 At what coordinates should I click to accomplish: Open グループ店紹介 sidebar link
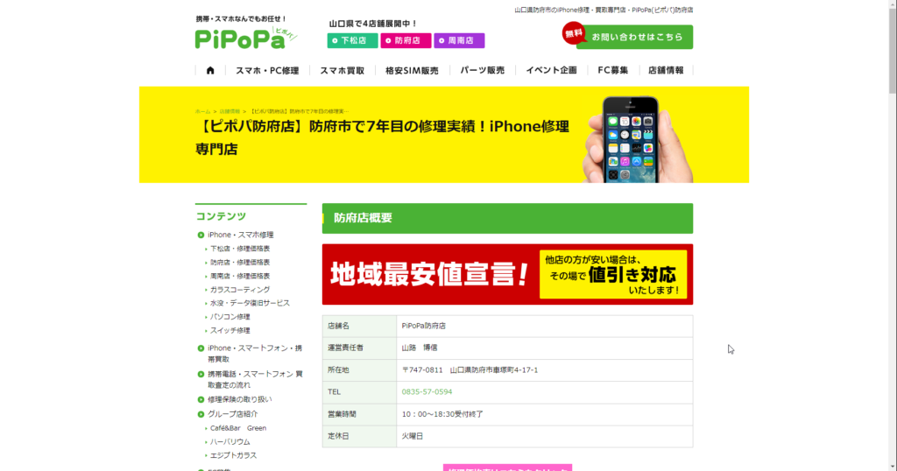pyautogui.click(x=232, y=414)
